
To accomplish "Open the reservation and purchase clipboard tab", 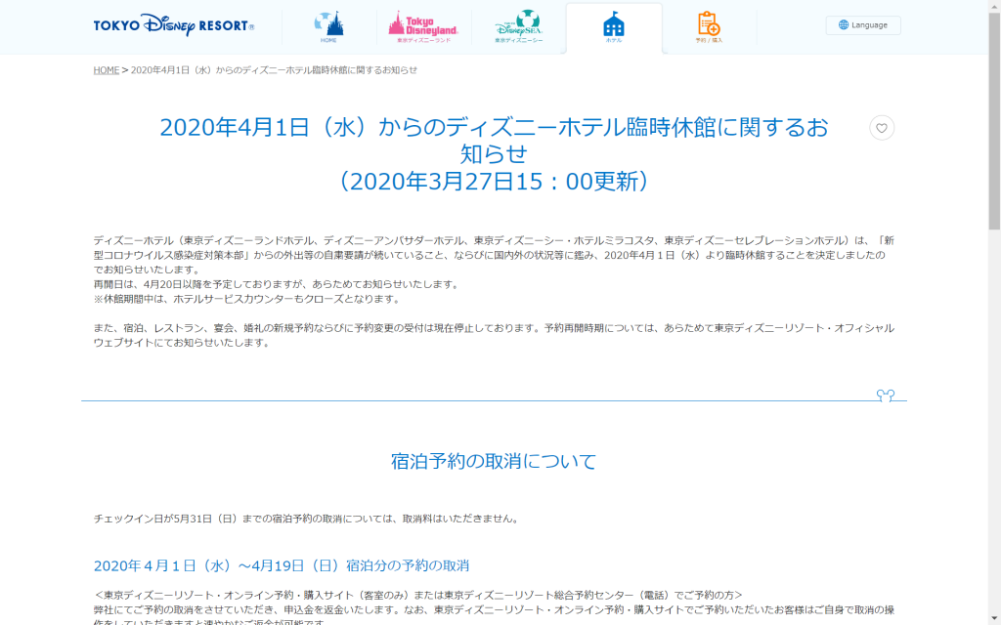I will [x=709, y=27].
